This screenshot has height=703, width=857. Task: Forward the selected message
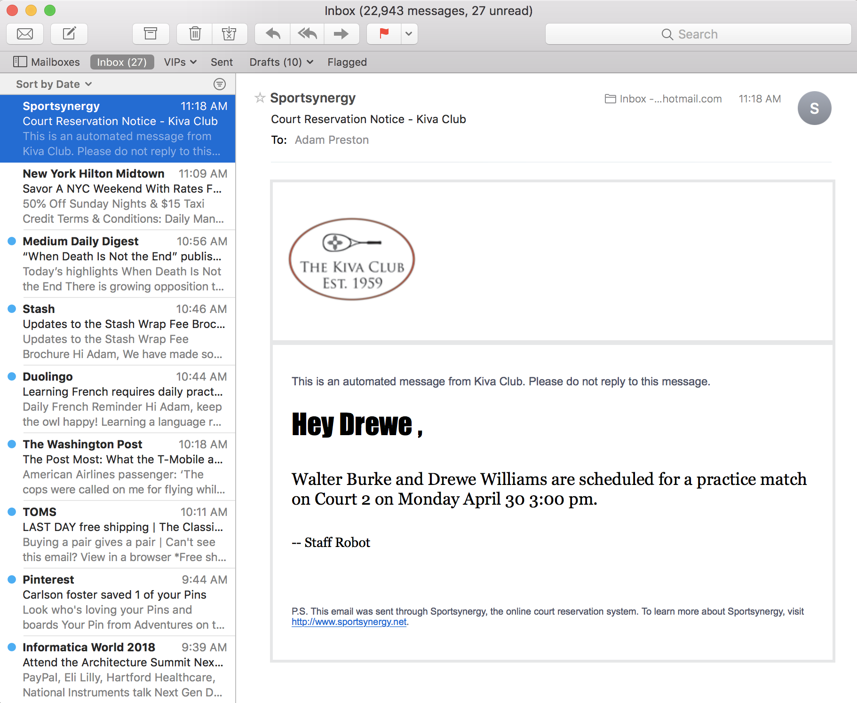pyautogui.click(x=341, y=34)
